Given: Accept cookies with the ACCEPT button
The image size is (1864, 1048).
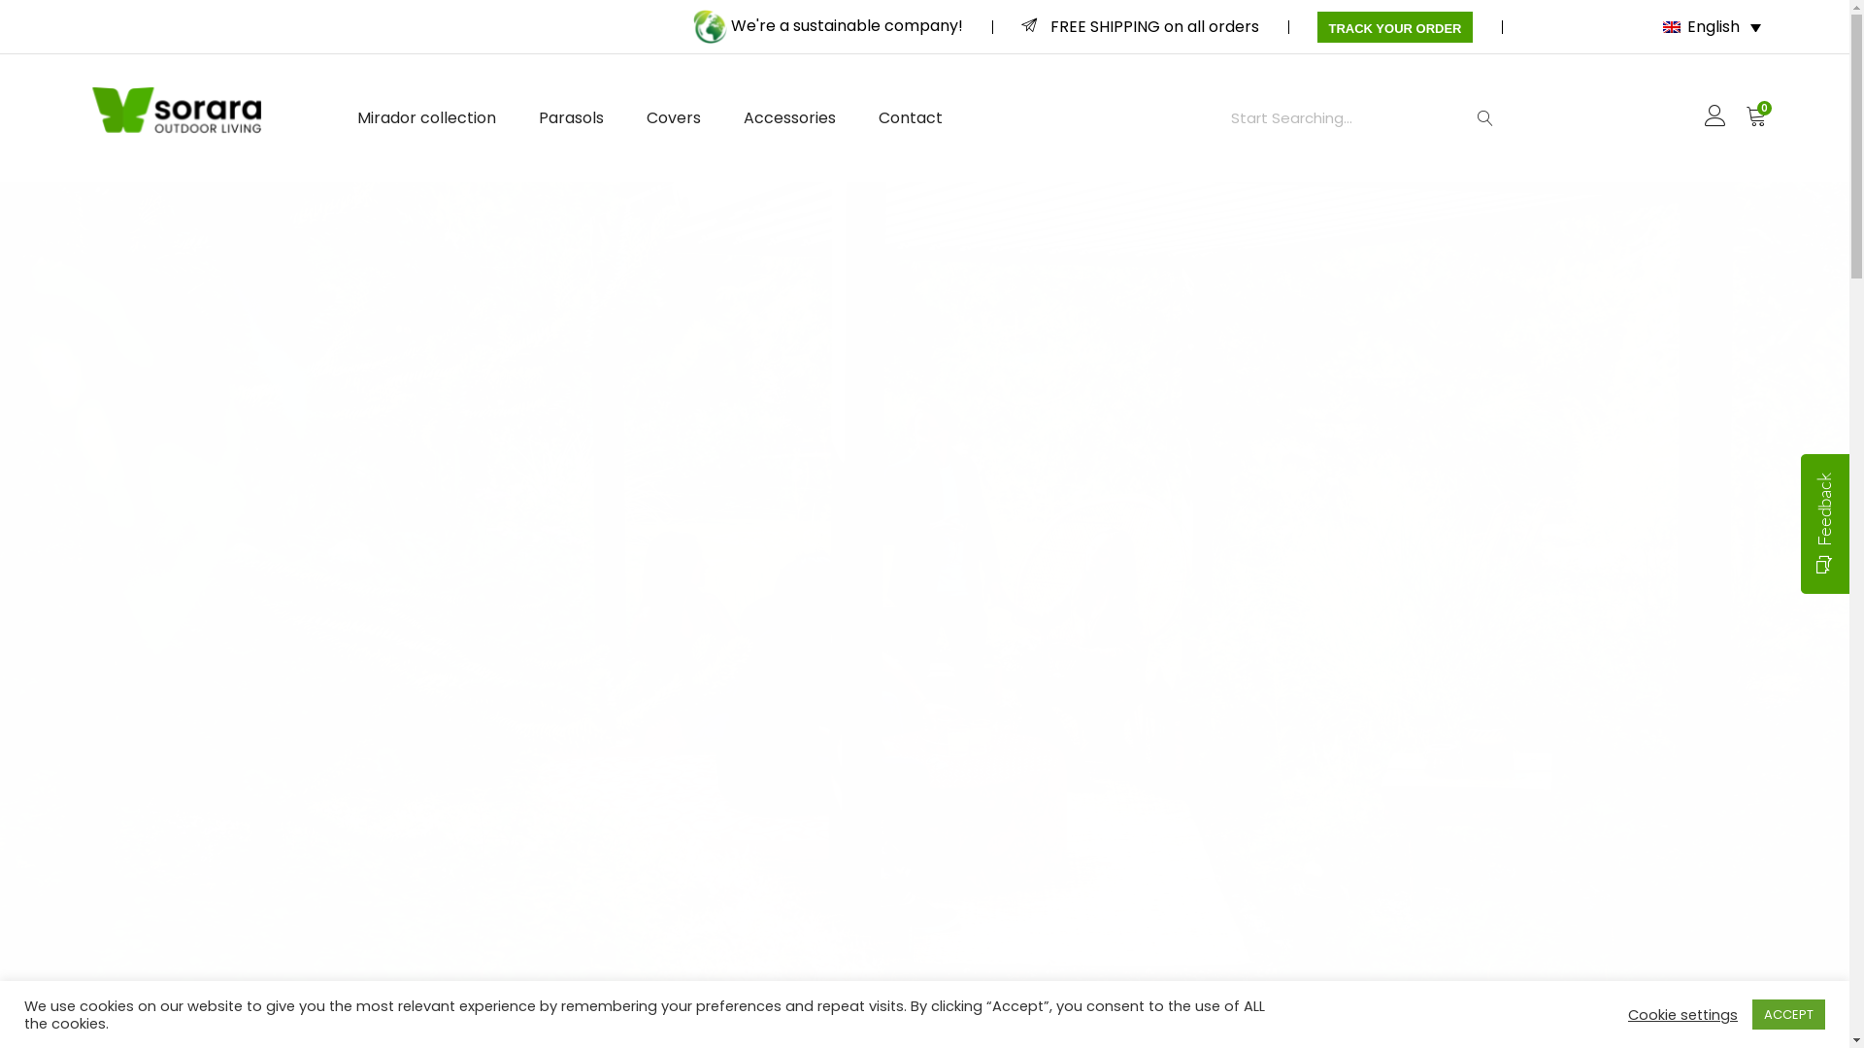Looking at the screenshot, I should click(x=1787, y=1014).
